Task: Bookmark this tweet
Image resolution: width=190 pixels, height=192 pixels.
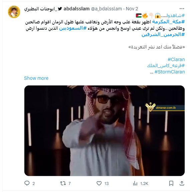Action: click(x=171, y=183)
